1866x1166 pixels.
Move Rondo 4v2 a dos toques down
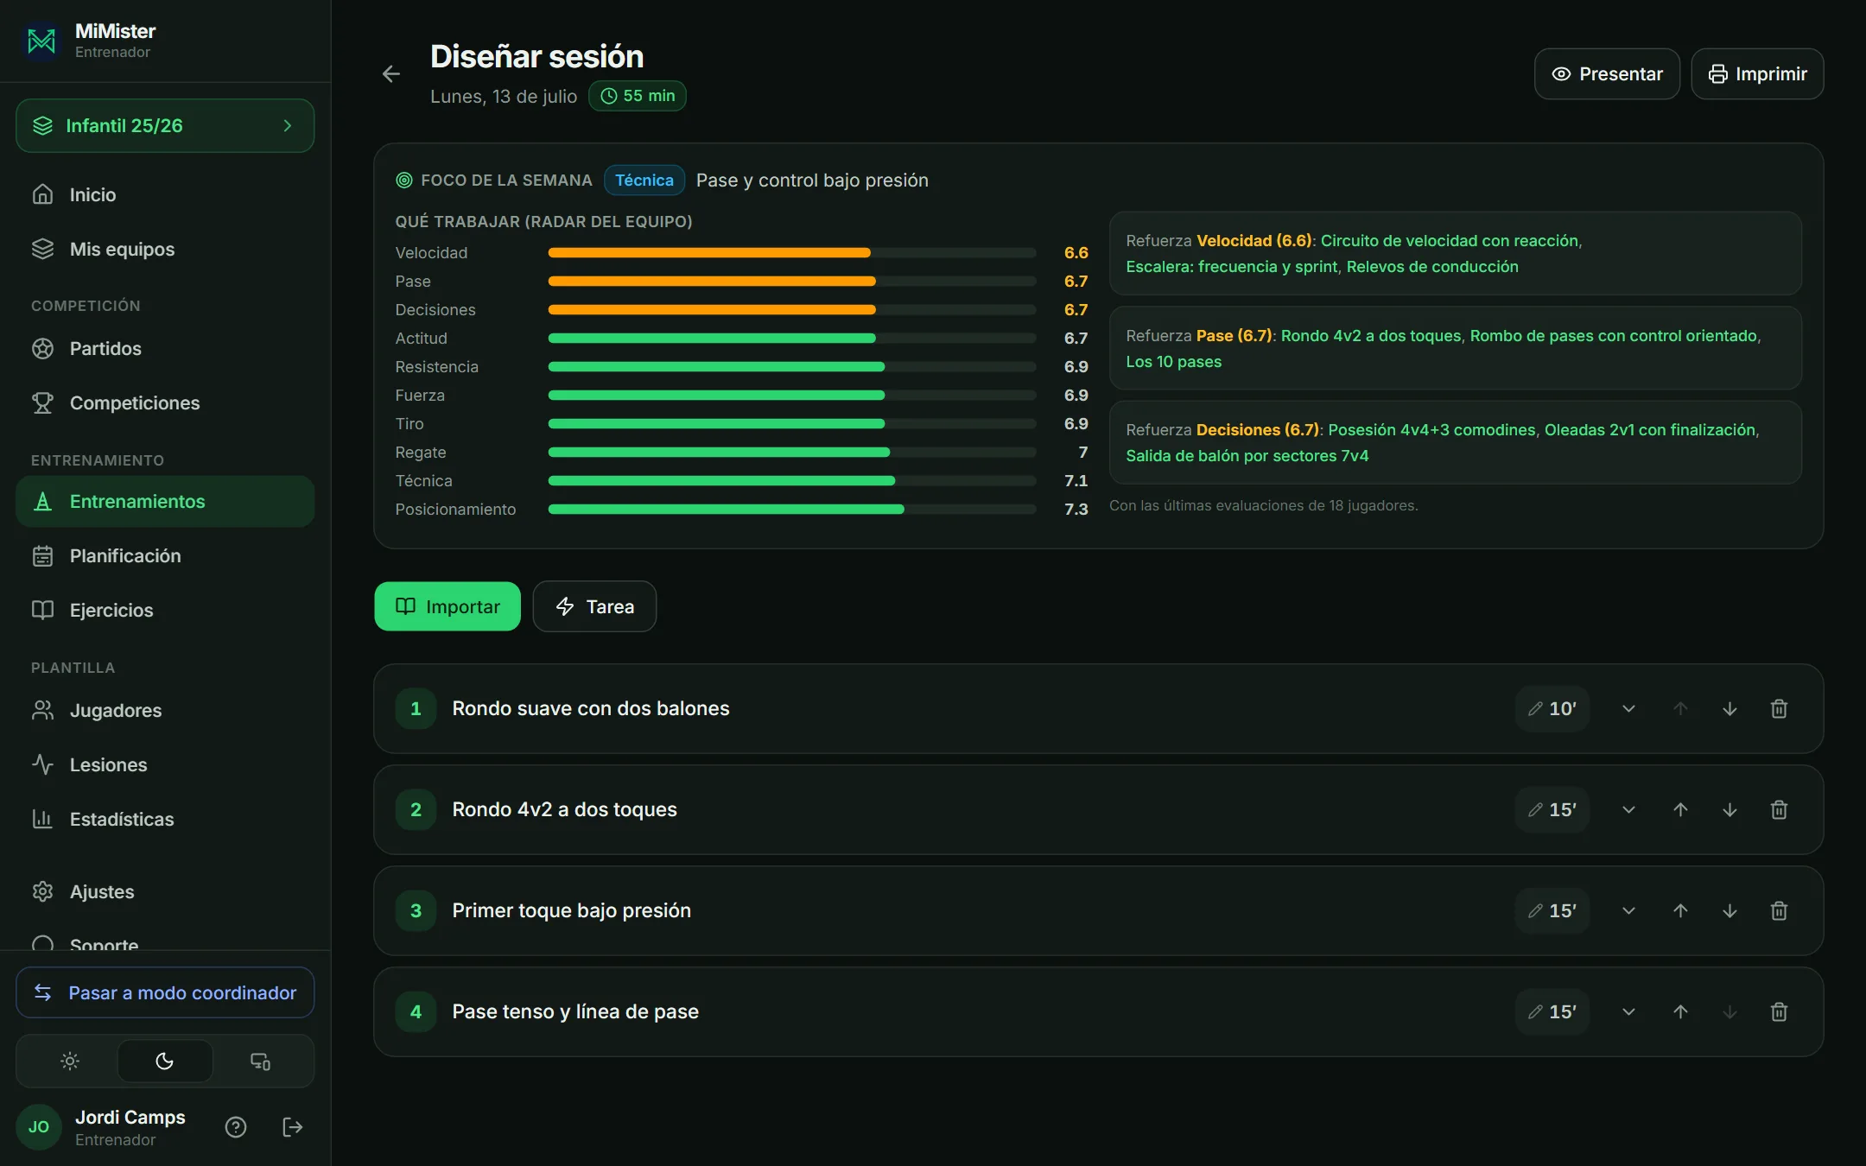(1730, 810)
